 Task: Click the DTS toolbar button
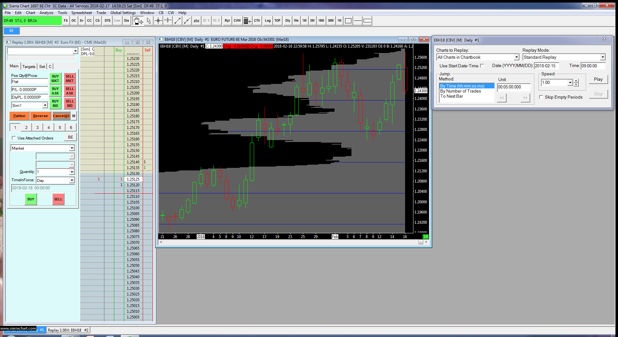[x=108, y=21]
